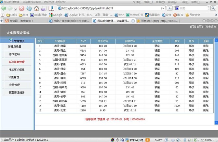Open the 收藏(A) menu
218x142 pixels.
coord(172,2)
